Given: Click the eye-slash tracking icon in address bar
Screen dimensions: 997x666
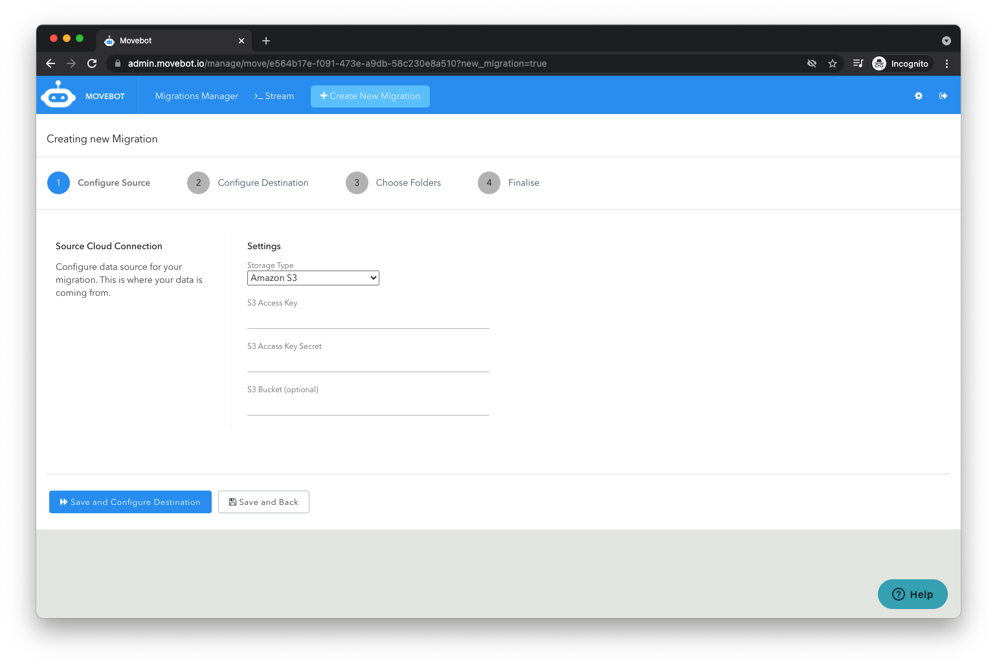Looking at the screenshot, I should [x=812, y=63].
